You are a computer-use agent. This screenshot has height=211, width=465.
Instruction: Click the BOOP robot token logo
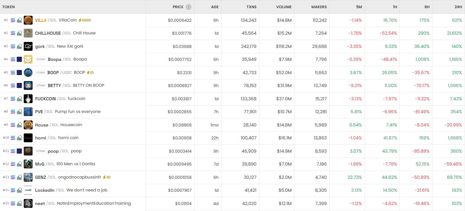(x=28, y=73)
